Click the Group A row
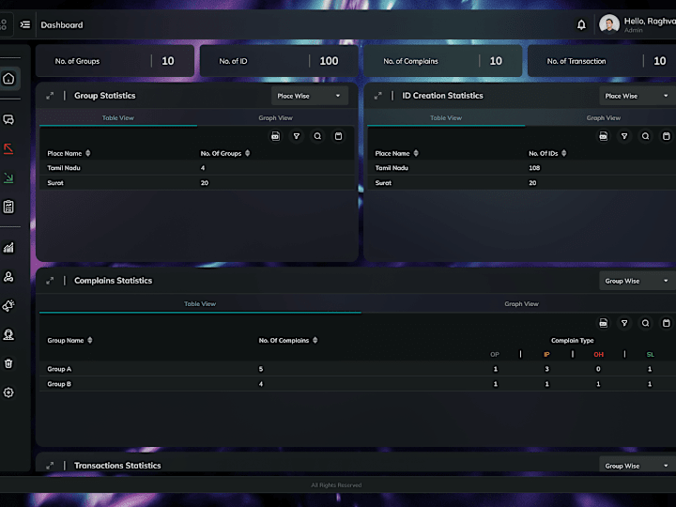The image size is (676, 507). [x=358, y=369]
